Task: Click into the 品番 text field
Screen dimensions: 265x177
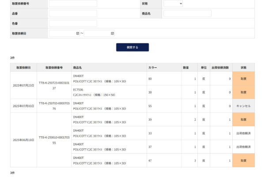Action: pyautogui.click(x=73, y=14)
